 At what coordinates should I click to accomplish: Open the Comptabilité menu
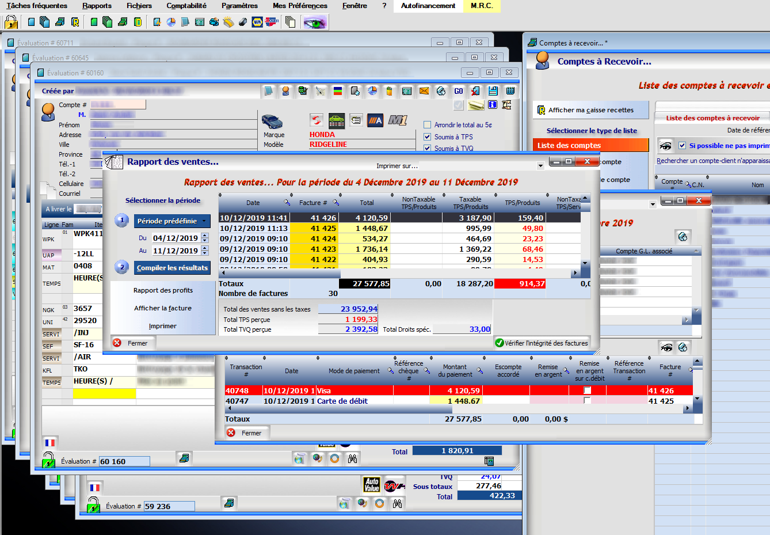[x=186, y=6]
